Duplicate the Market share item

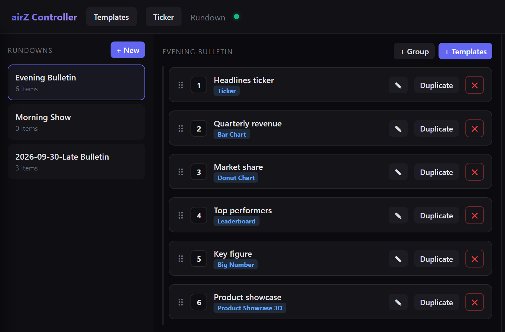(x=436, y=172)
